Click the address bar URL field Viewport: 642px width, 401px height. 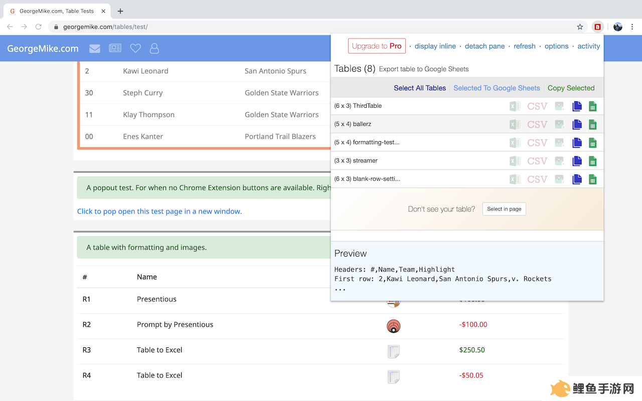(311, 27)
